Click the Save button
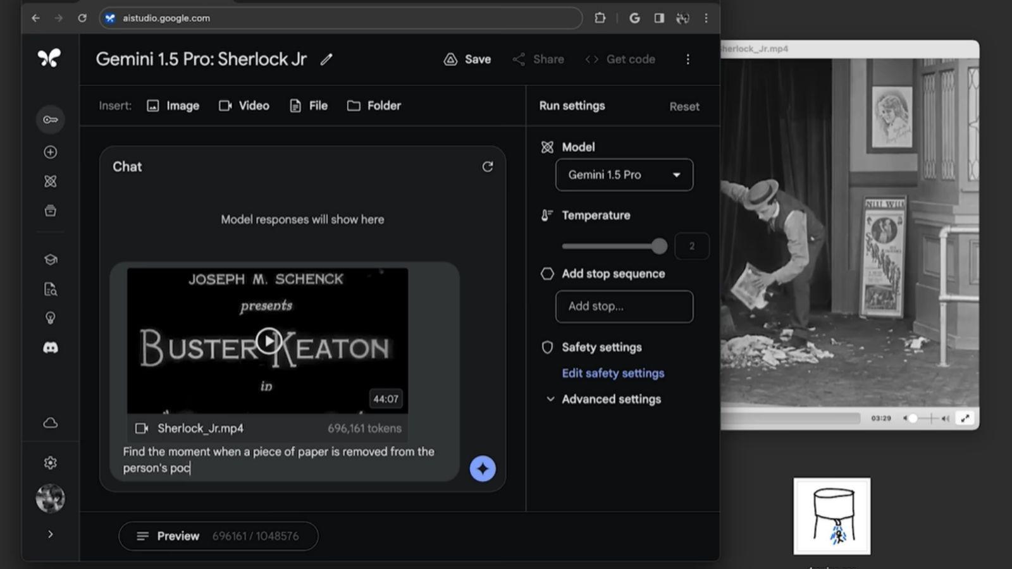 [x=467, y=59]
